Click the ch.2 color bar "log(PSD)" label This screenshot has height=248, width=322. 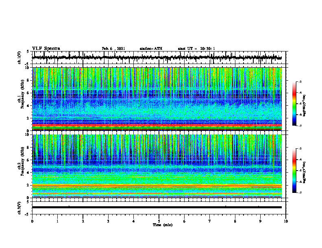point(305,173)
